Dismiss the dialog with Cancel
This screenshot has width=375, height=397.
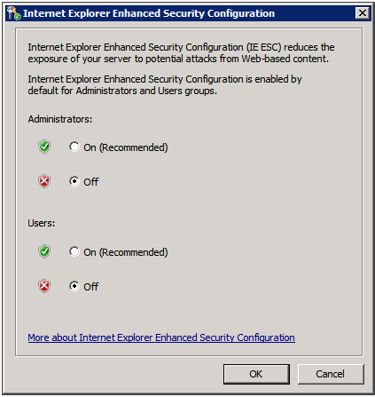[x=331, y=374]
